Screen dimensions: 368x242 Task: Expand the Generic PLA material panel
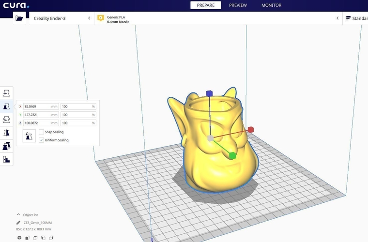pos(218,18)
